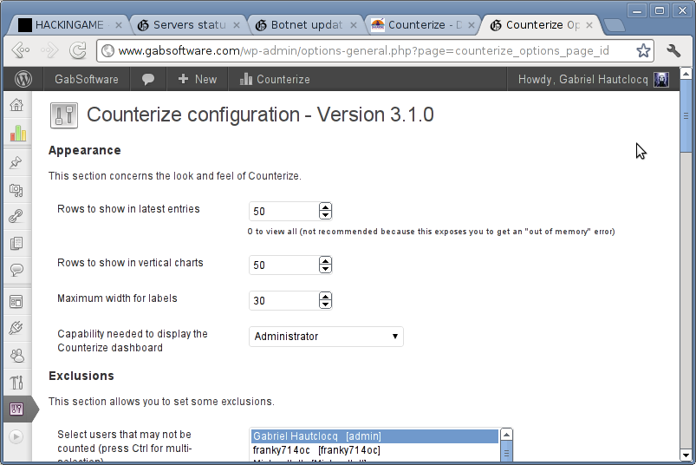This screenshot has width=696, height=465.
Task: Open Chrome wrench settings menu
Action: pos(673,50)
